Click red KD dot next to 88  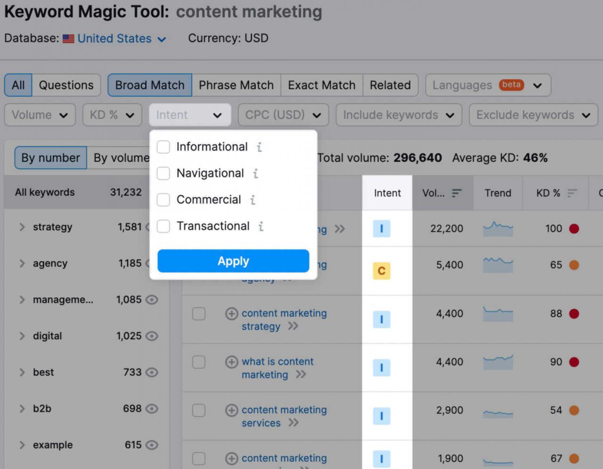click(x=574, y=314)
